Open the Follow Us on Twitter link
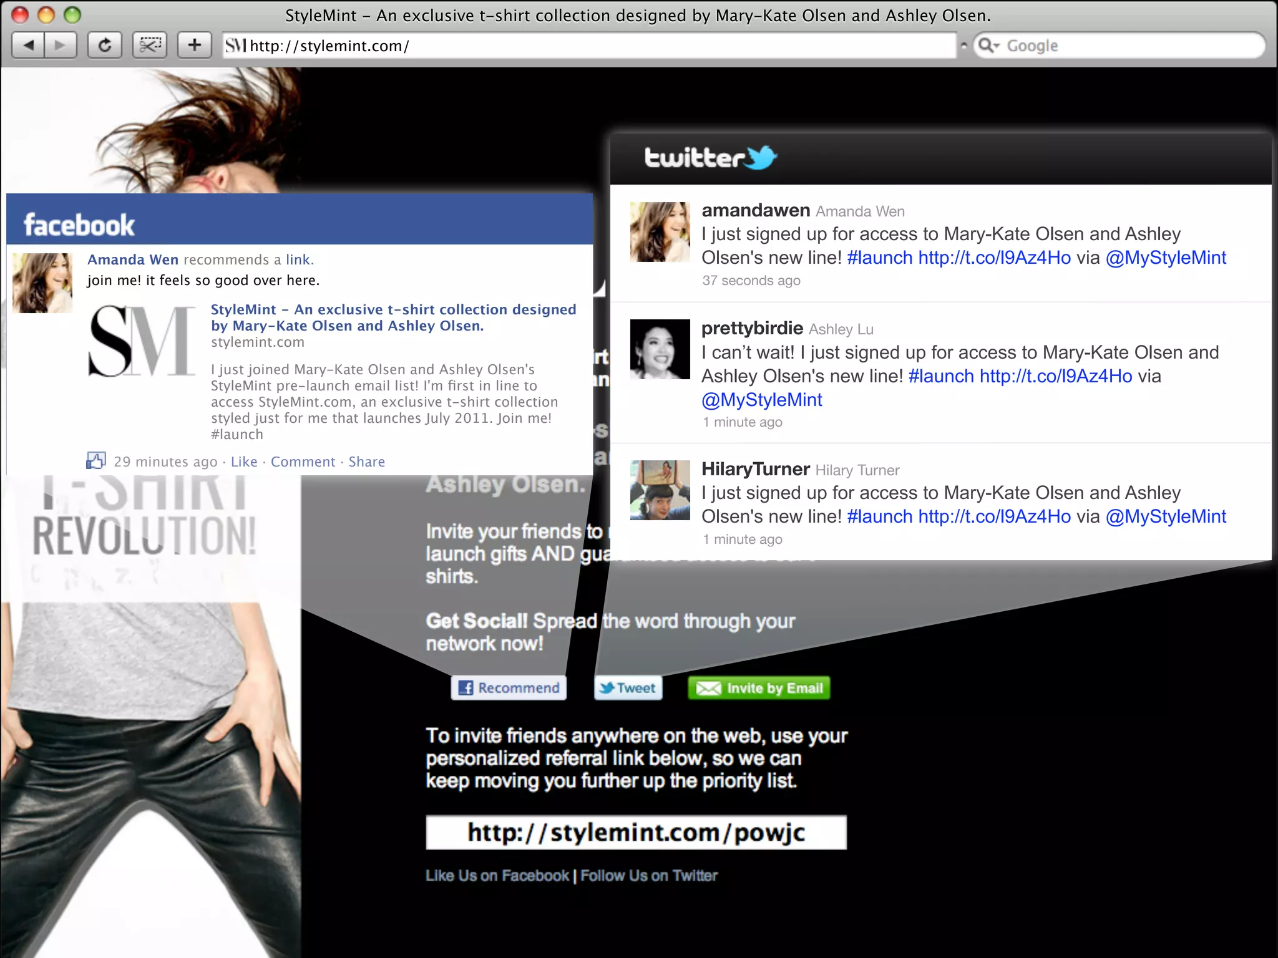 coord(649,876)
